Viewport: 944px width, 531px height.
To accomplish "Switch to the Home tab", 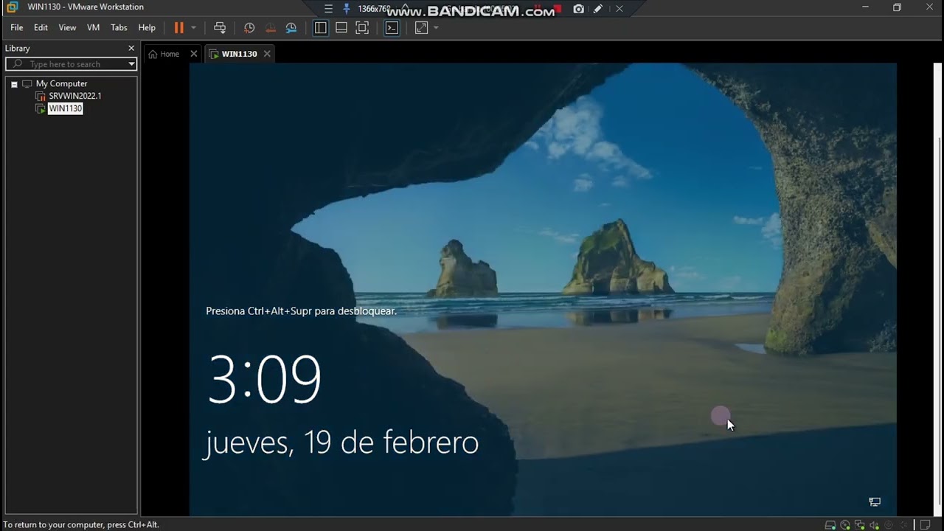I will [x=164, y=54].
